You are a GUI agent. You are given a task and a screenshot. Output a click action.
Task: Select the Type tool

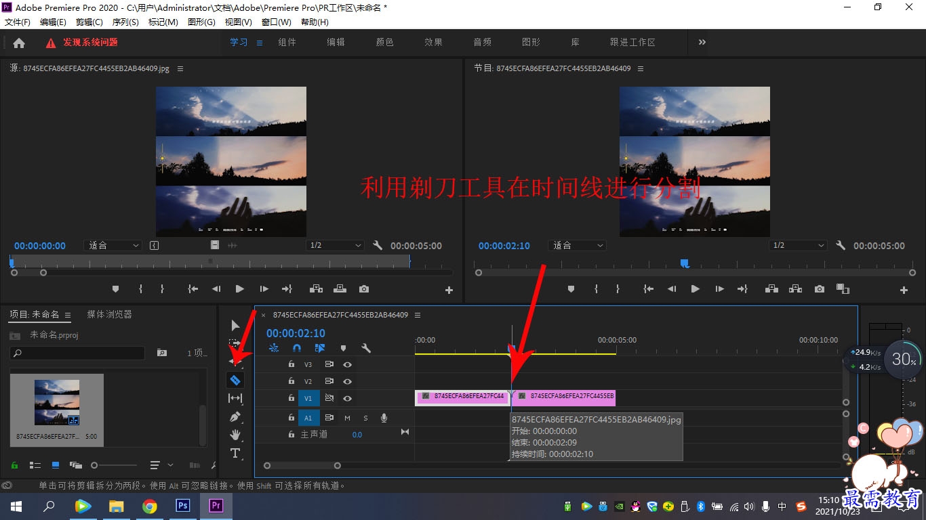point(235,453)
